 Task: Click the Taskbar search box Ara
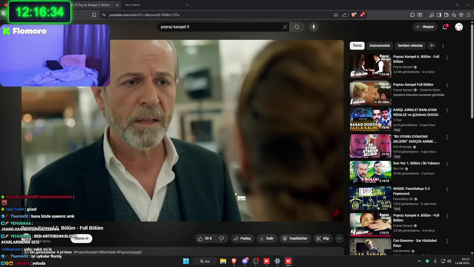[205, 261]
